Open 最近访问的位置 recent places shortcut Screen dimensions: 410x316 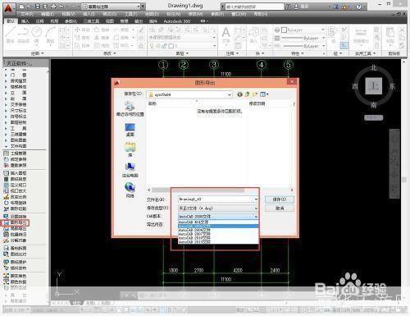[x=130, y=109]
